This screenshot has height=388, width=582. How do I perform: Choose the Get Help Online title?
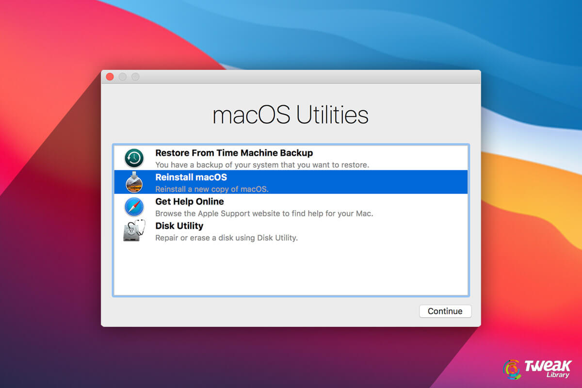(x=189, y=202)
